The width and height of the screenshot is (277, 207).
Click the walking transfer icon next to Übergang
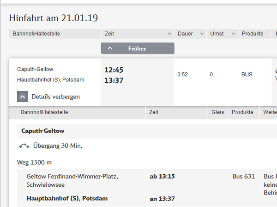point(24,146)
